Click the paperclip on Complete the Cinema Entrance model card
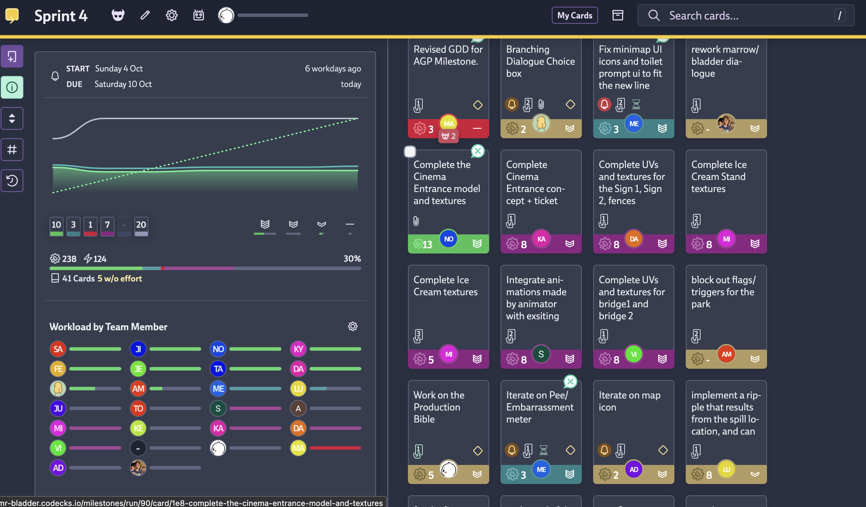Image resolution: width=866 pixels, height=507 pixels. pyautogui.click(x=416, y=221)
